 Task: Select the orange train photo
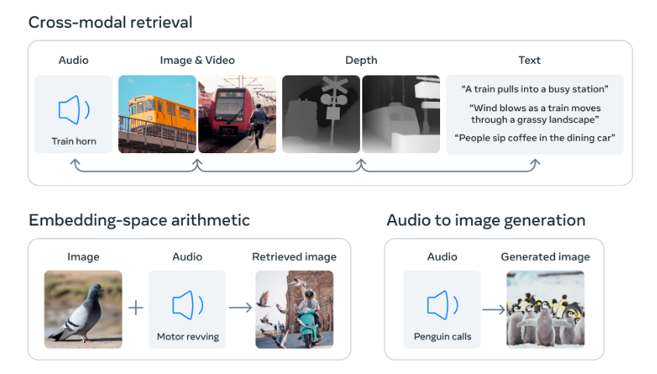pos(157,114)
